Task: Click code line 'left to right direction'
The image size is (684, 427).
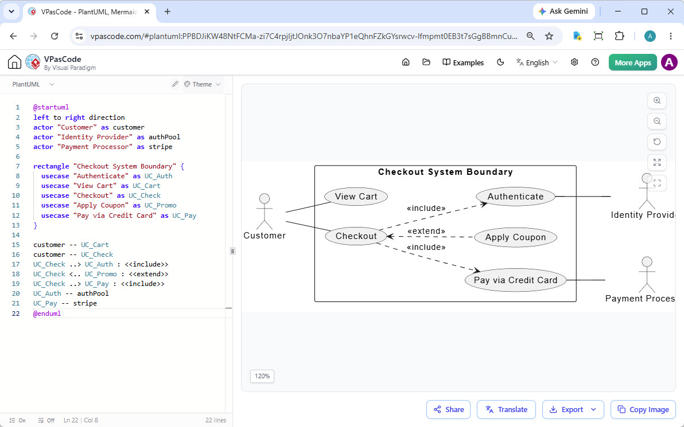Action: (79, 117)
